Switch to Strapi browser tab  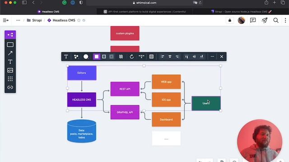[x=241, y=12]
